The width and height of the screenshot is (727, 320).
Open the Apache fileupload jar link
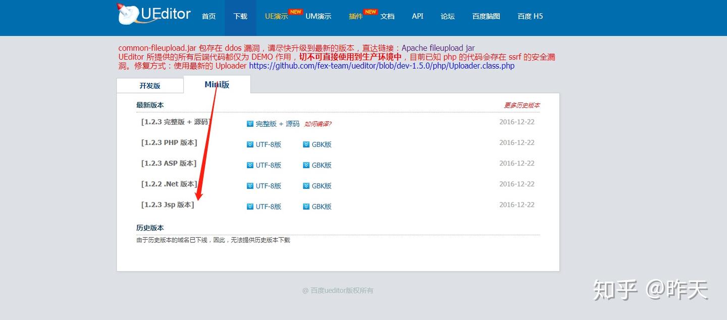[x=438, y=48]
